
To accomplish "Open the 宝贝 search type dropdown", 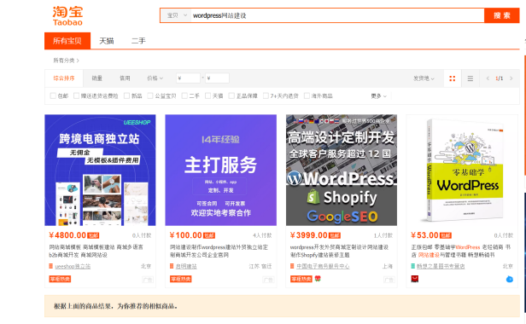I will point(177,15).
